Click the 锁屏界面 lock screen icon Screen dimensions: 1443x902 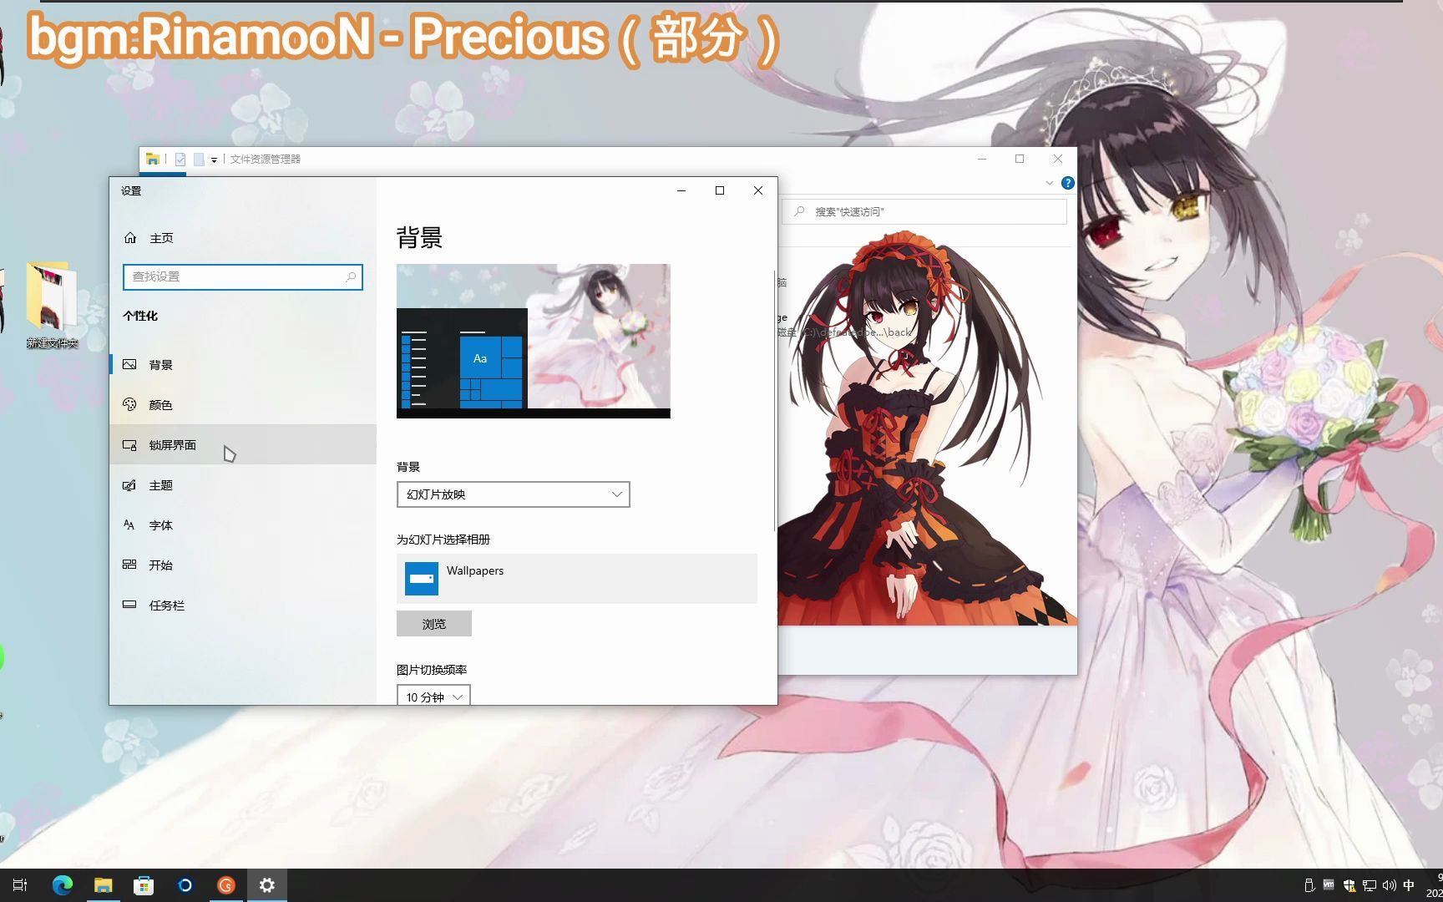pos(129,445)
